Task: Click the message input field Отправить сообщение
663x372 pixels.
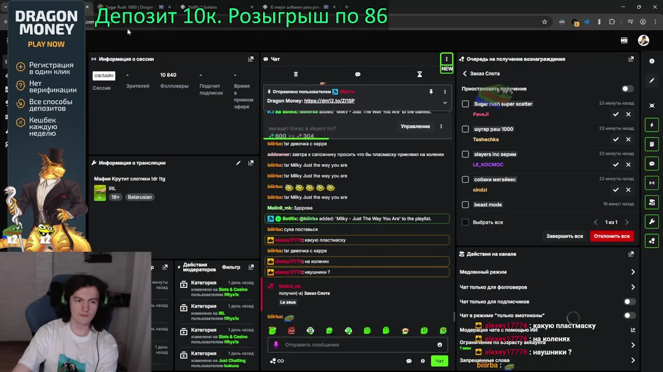Action: click(357, 345)
